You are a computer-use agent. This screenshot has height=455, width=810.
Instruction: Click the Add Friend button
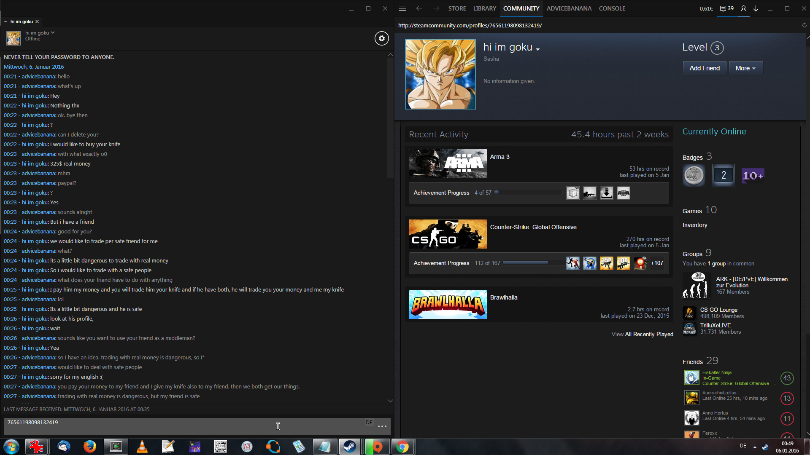pyautogui.click(x=704, y=68)
